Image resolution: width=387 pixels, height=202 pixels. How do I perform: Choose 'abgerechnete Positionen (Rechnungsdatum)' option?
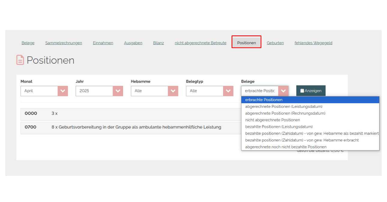pos(285,113)
